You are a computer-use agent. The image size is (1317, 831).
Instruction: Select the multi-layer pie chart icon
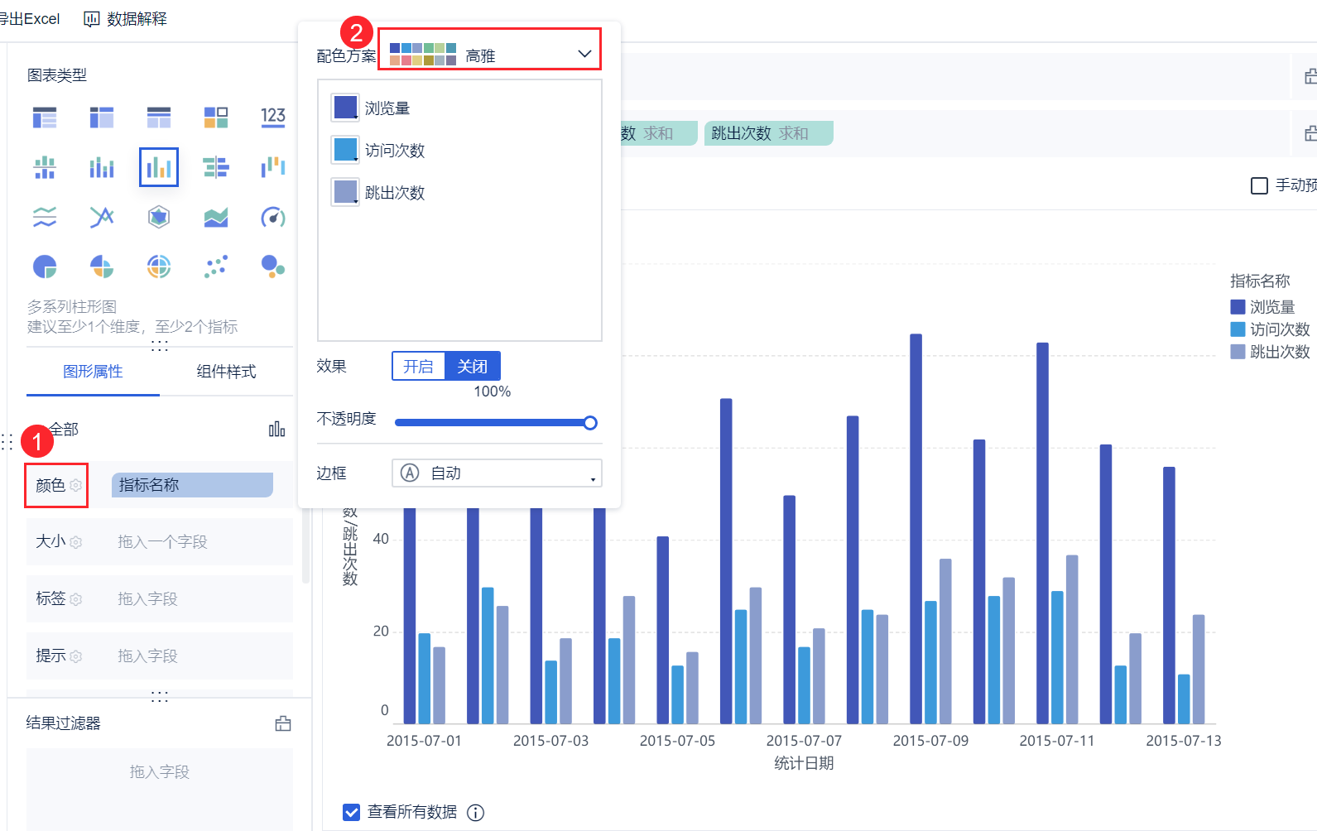click(159, 267)
